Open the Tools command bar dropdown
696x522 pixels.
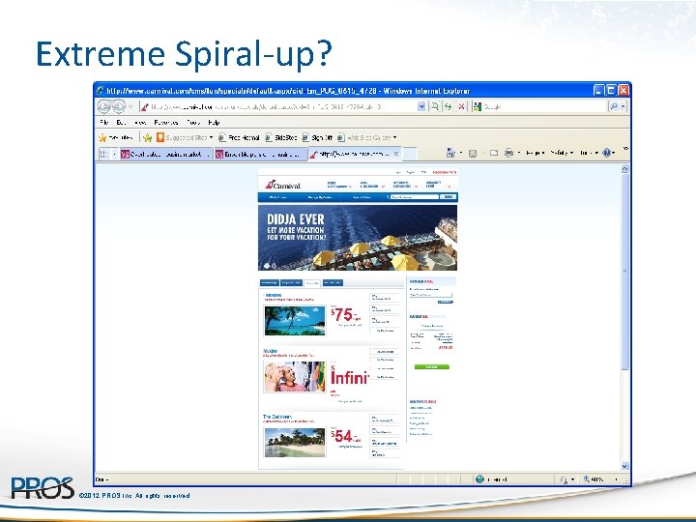tap(589, 153)
